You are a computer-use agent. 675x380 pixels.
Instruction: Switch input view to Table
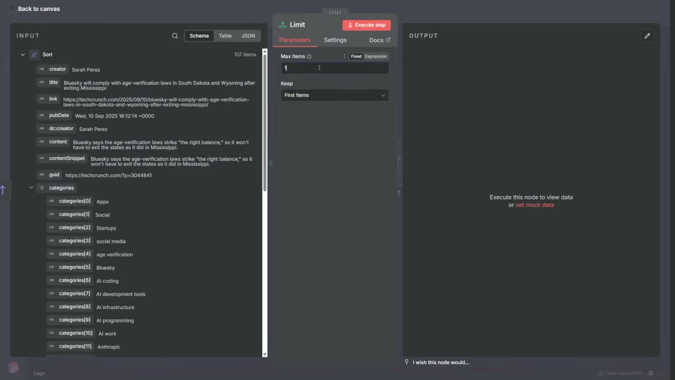coord(225,36)
